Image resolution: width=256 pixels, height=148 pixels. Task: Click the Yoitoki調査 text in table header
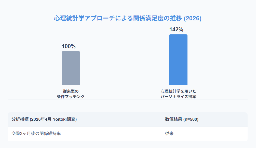point(65,119)
